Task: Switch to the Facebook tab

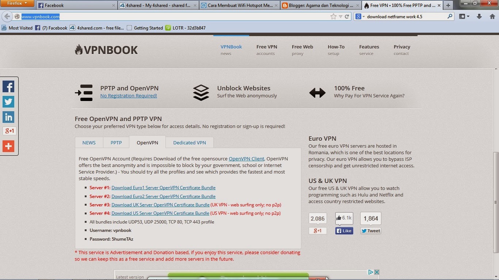Action: pos(77,5)
